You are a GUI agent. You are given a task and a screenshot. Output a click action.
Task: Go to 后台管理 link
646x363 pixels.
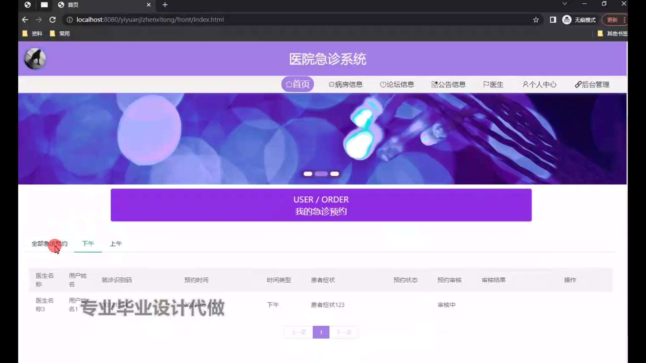[x=592, y=84]
